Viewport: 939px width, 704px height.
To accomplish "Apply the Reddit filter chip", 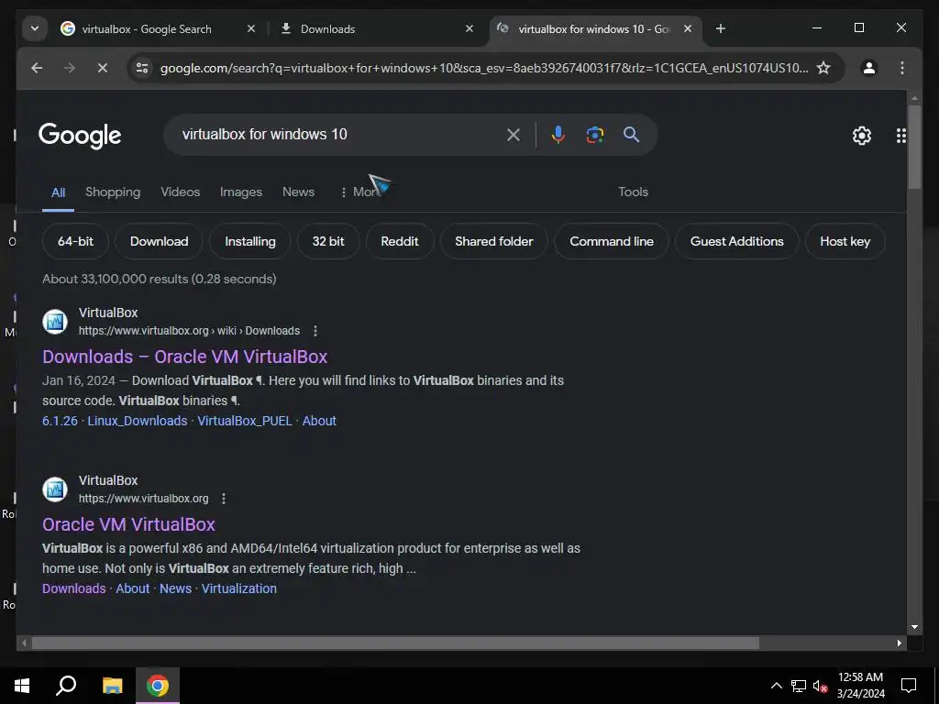I will pos(400,241).
